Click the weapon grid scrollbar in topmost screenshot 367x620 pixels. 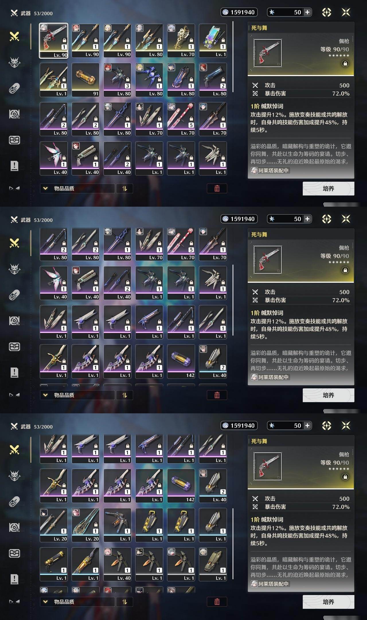coord(233,57)
